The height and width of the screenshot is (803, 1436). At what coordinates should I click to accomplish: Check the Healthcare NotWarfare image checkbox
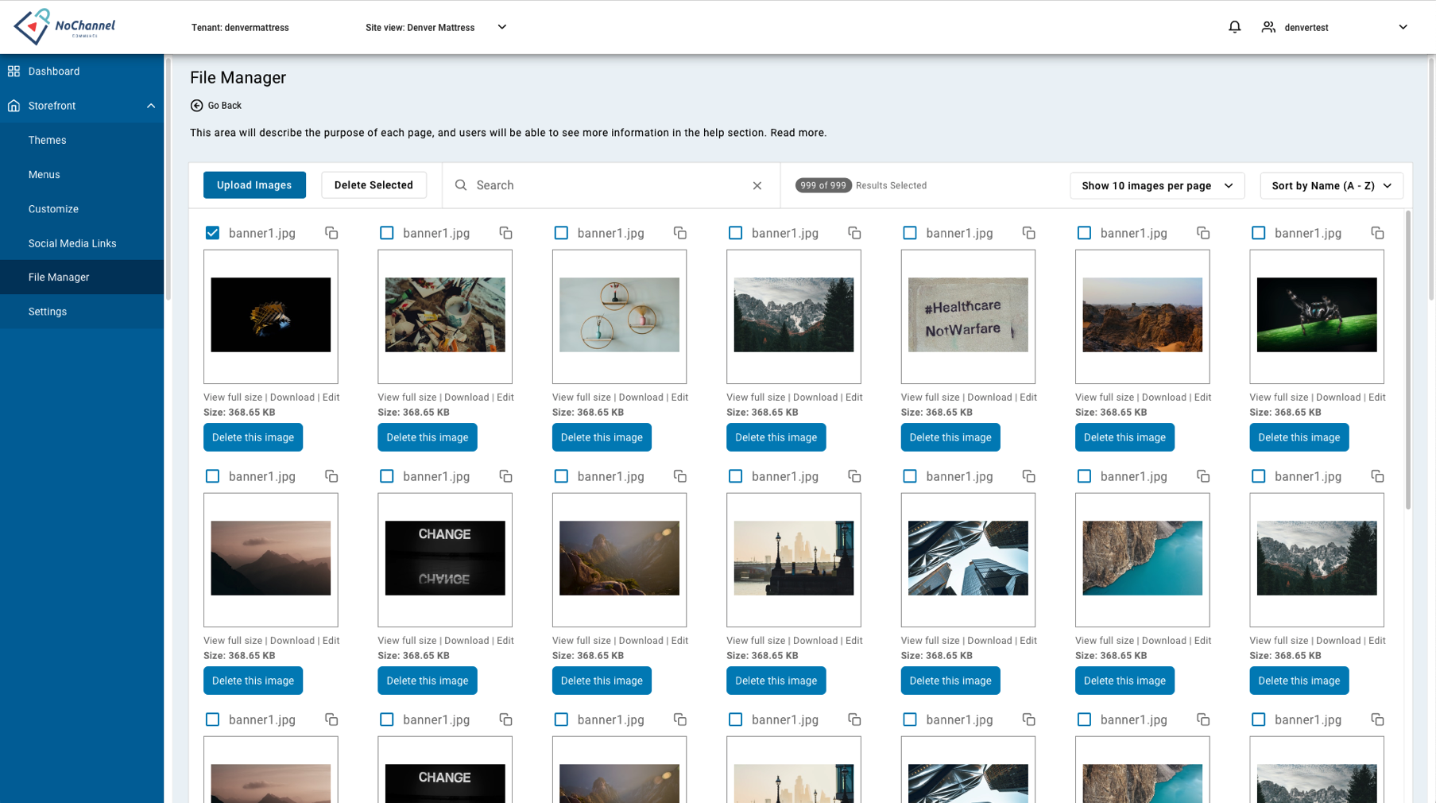(x=910, y=233)
